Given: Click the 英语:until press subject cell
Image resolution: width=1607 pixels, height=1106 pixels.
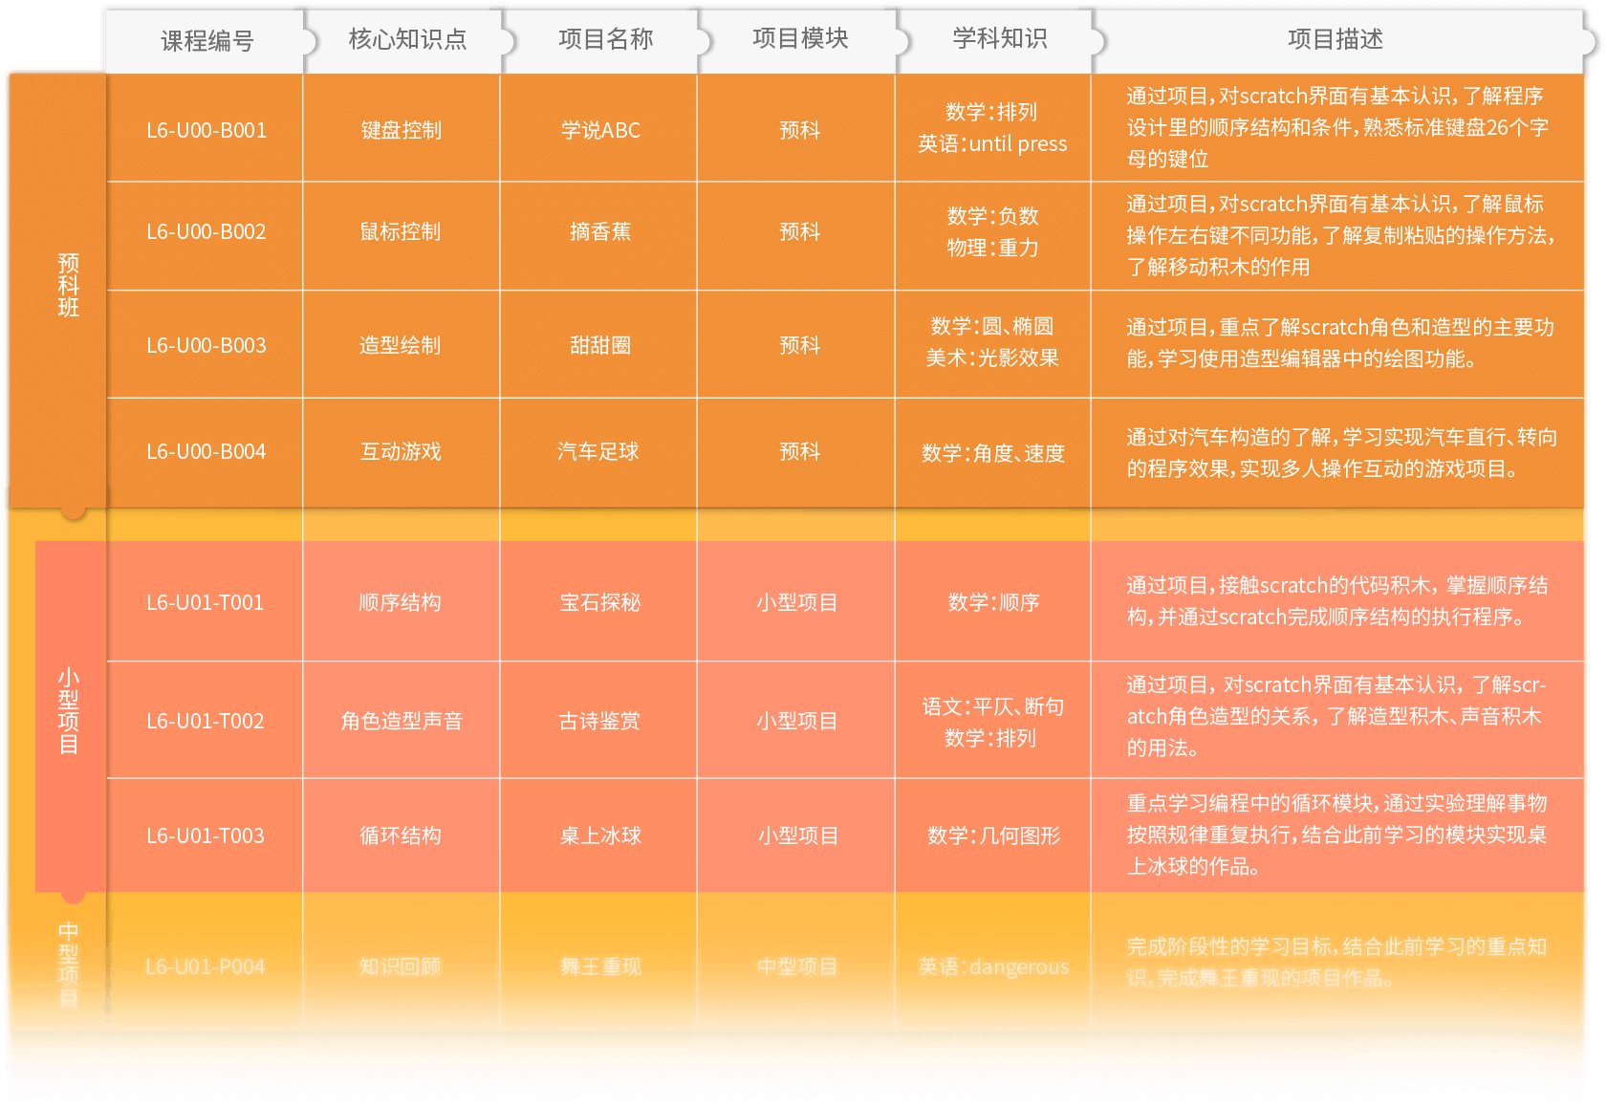Looking at the screenshot, I should tap(992, 144).
